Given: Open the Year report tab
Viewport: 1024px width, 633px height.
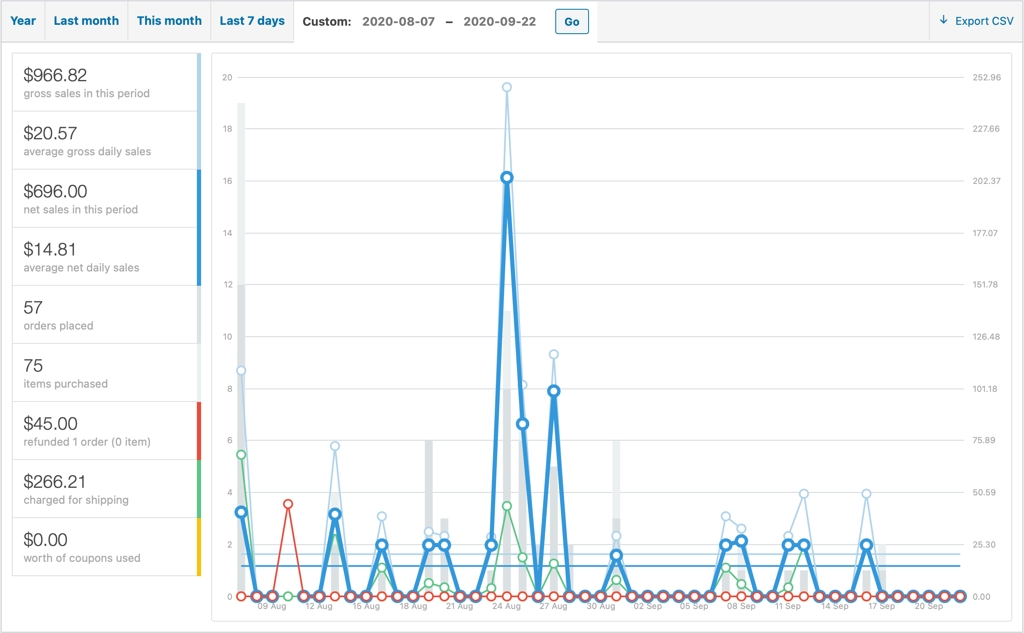Looking at the screenshot, I should click(x=23, y=21).
